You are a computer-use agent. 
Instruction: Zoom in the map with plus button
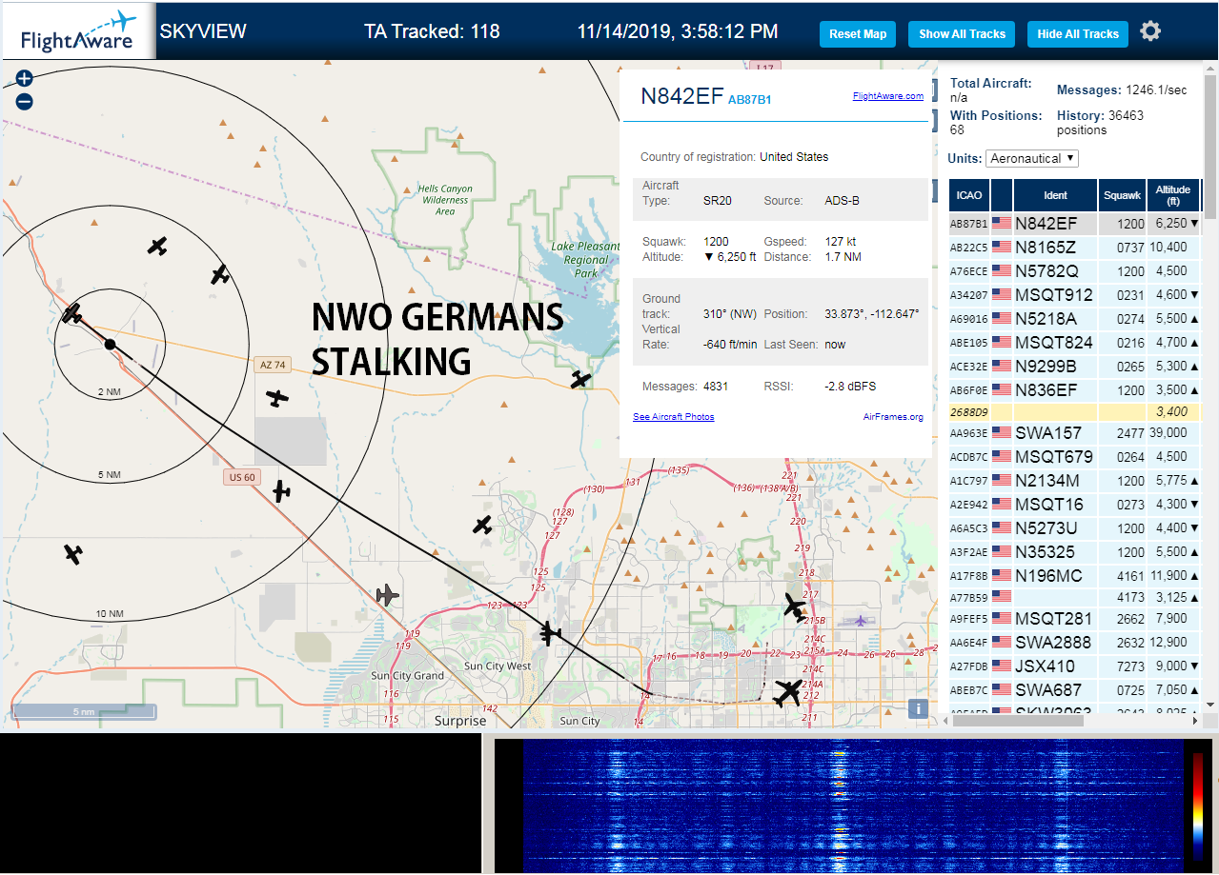click(25, 79)
